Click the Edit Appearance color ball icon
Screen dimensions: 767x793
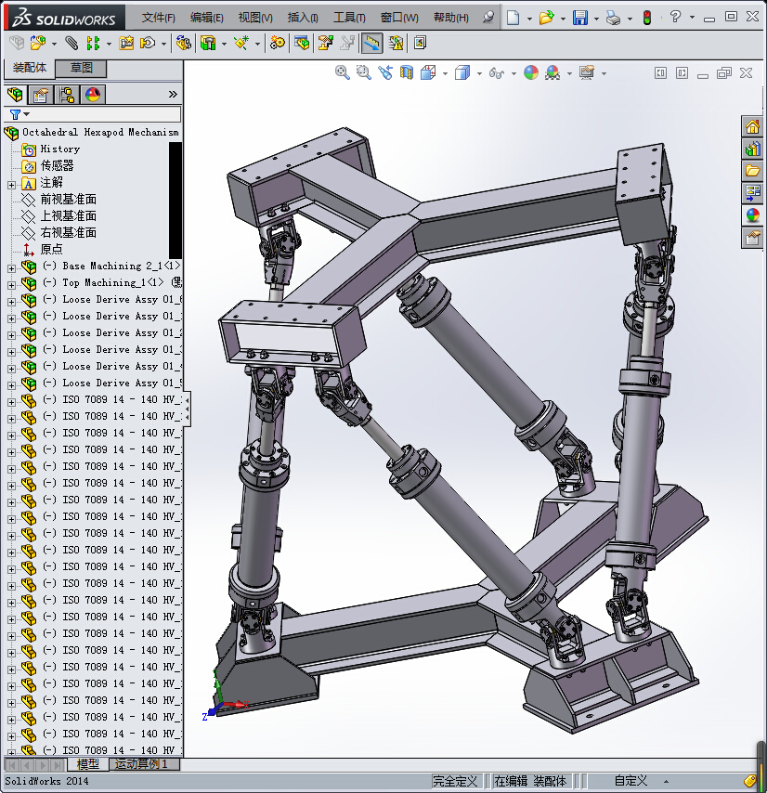[x=531, y=72]
